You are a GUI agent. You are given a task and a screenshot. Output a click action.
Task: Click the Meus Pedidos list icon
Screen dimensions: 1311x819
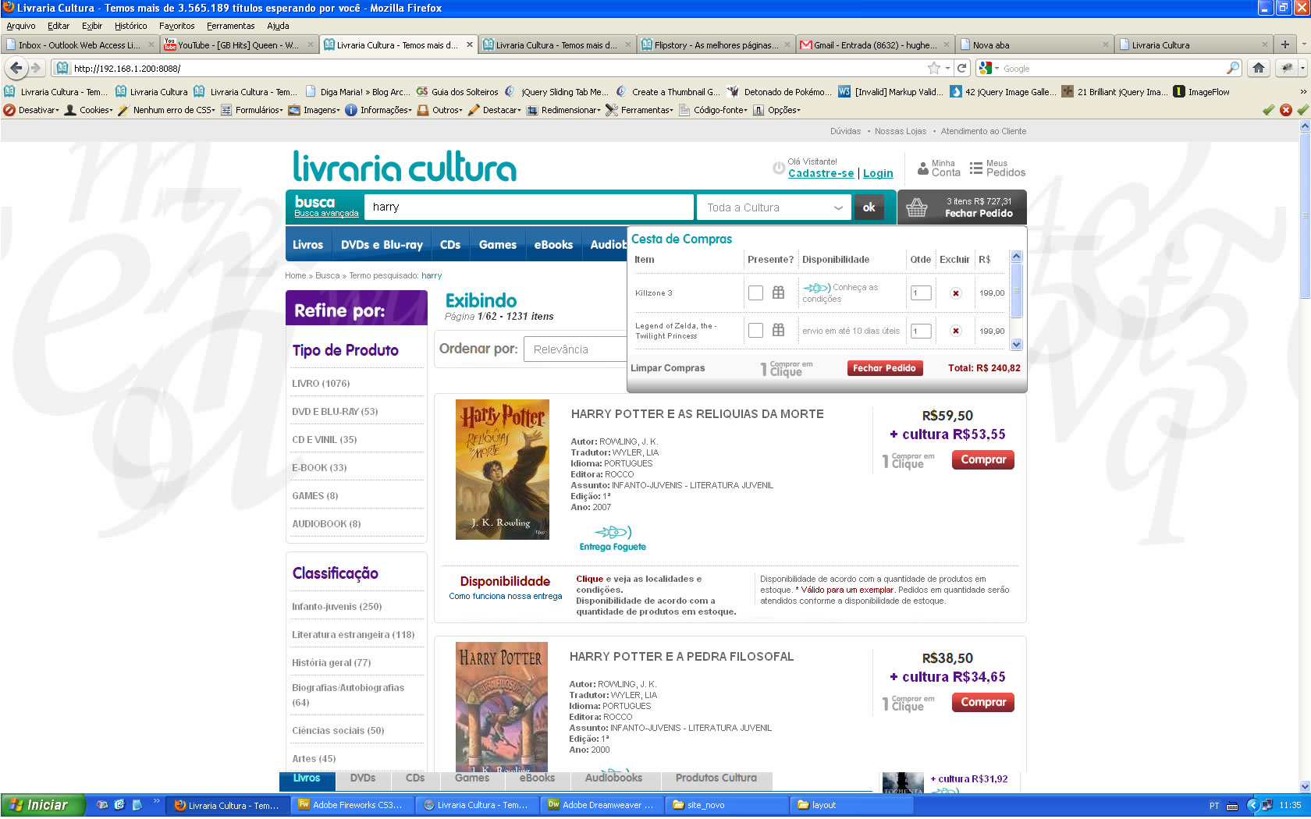pyautogui.click(x=975, y=168)
